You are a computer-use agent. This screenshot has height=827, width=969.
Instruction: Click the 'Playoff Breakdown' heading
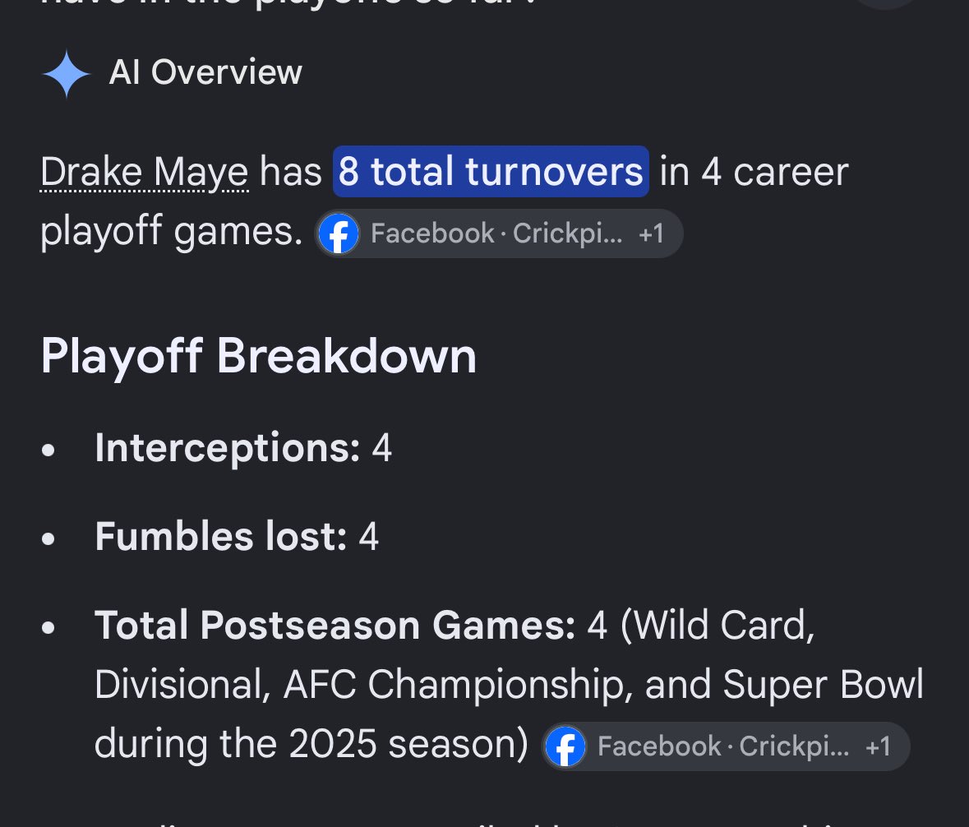(259, 356)
